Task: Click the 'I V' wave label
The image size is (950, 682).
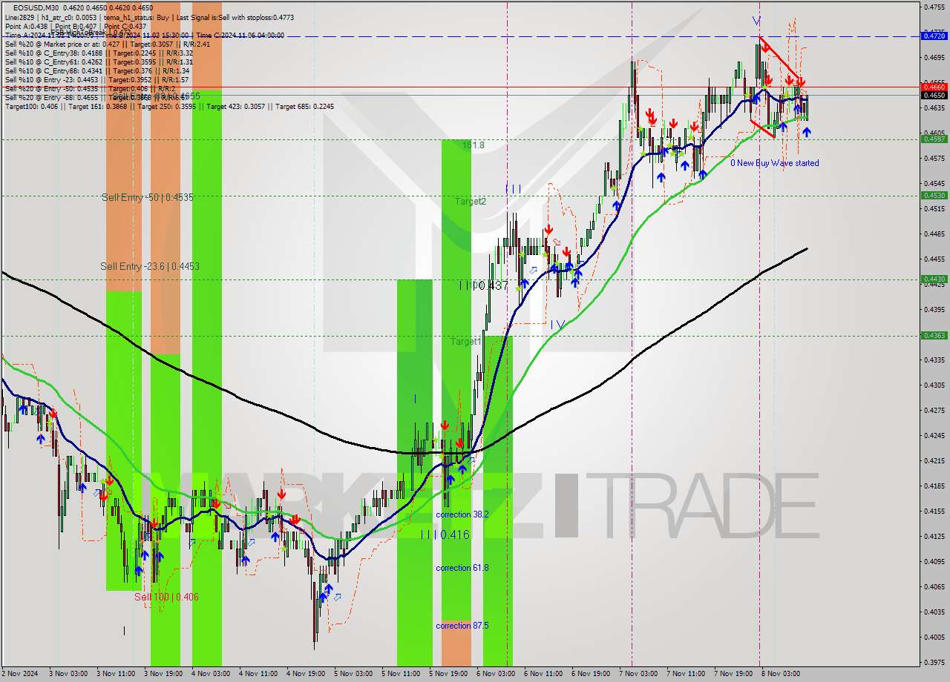Action: tap(558, 325)
